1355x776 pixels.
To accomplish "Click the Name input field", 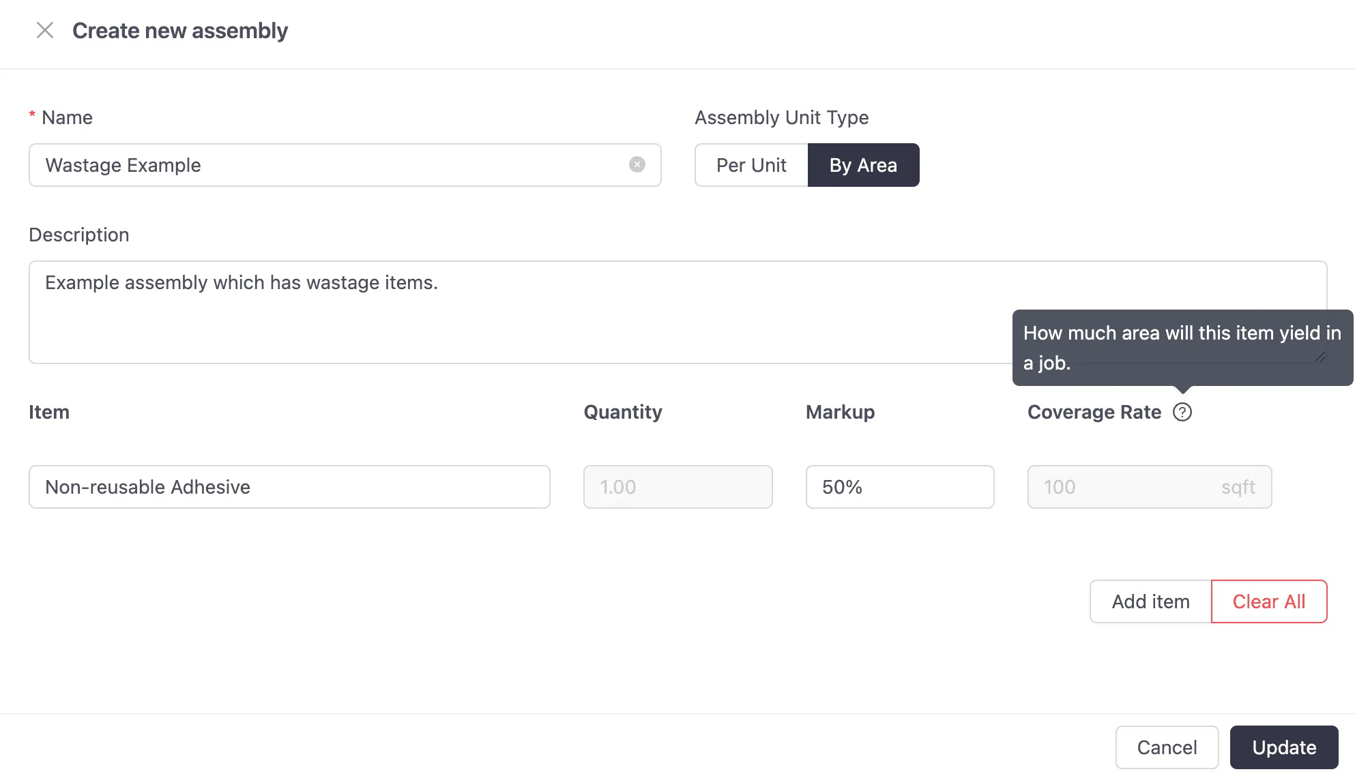I will (327, 165).
